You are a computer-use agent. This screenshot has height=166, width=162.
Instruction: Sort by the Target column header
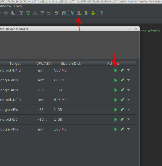[17, 64]
